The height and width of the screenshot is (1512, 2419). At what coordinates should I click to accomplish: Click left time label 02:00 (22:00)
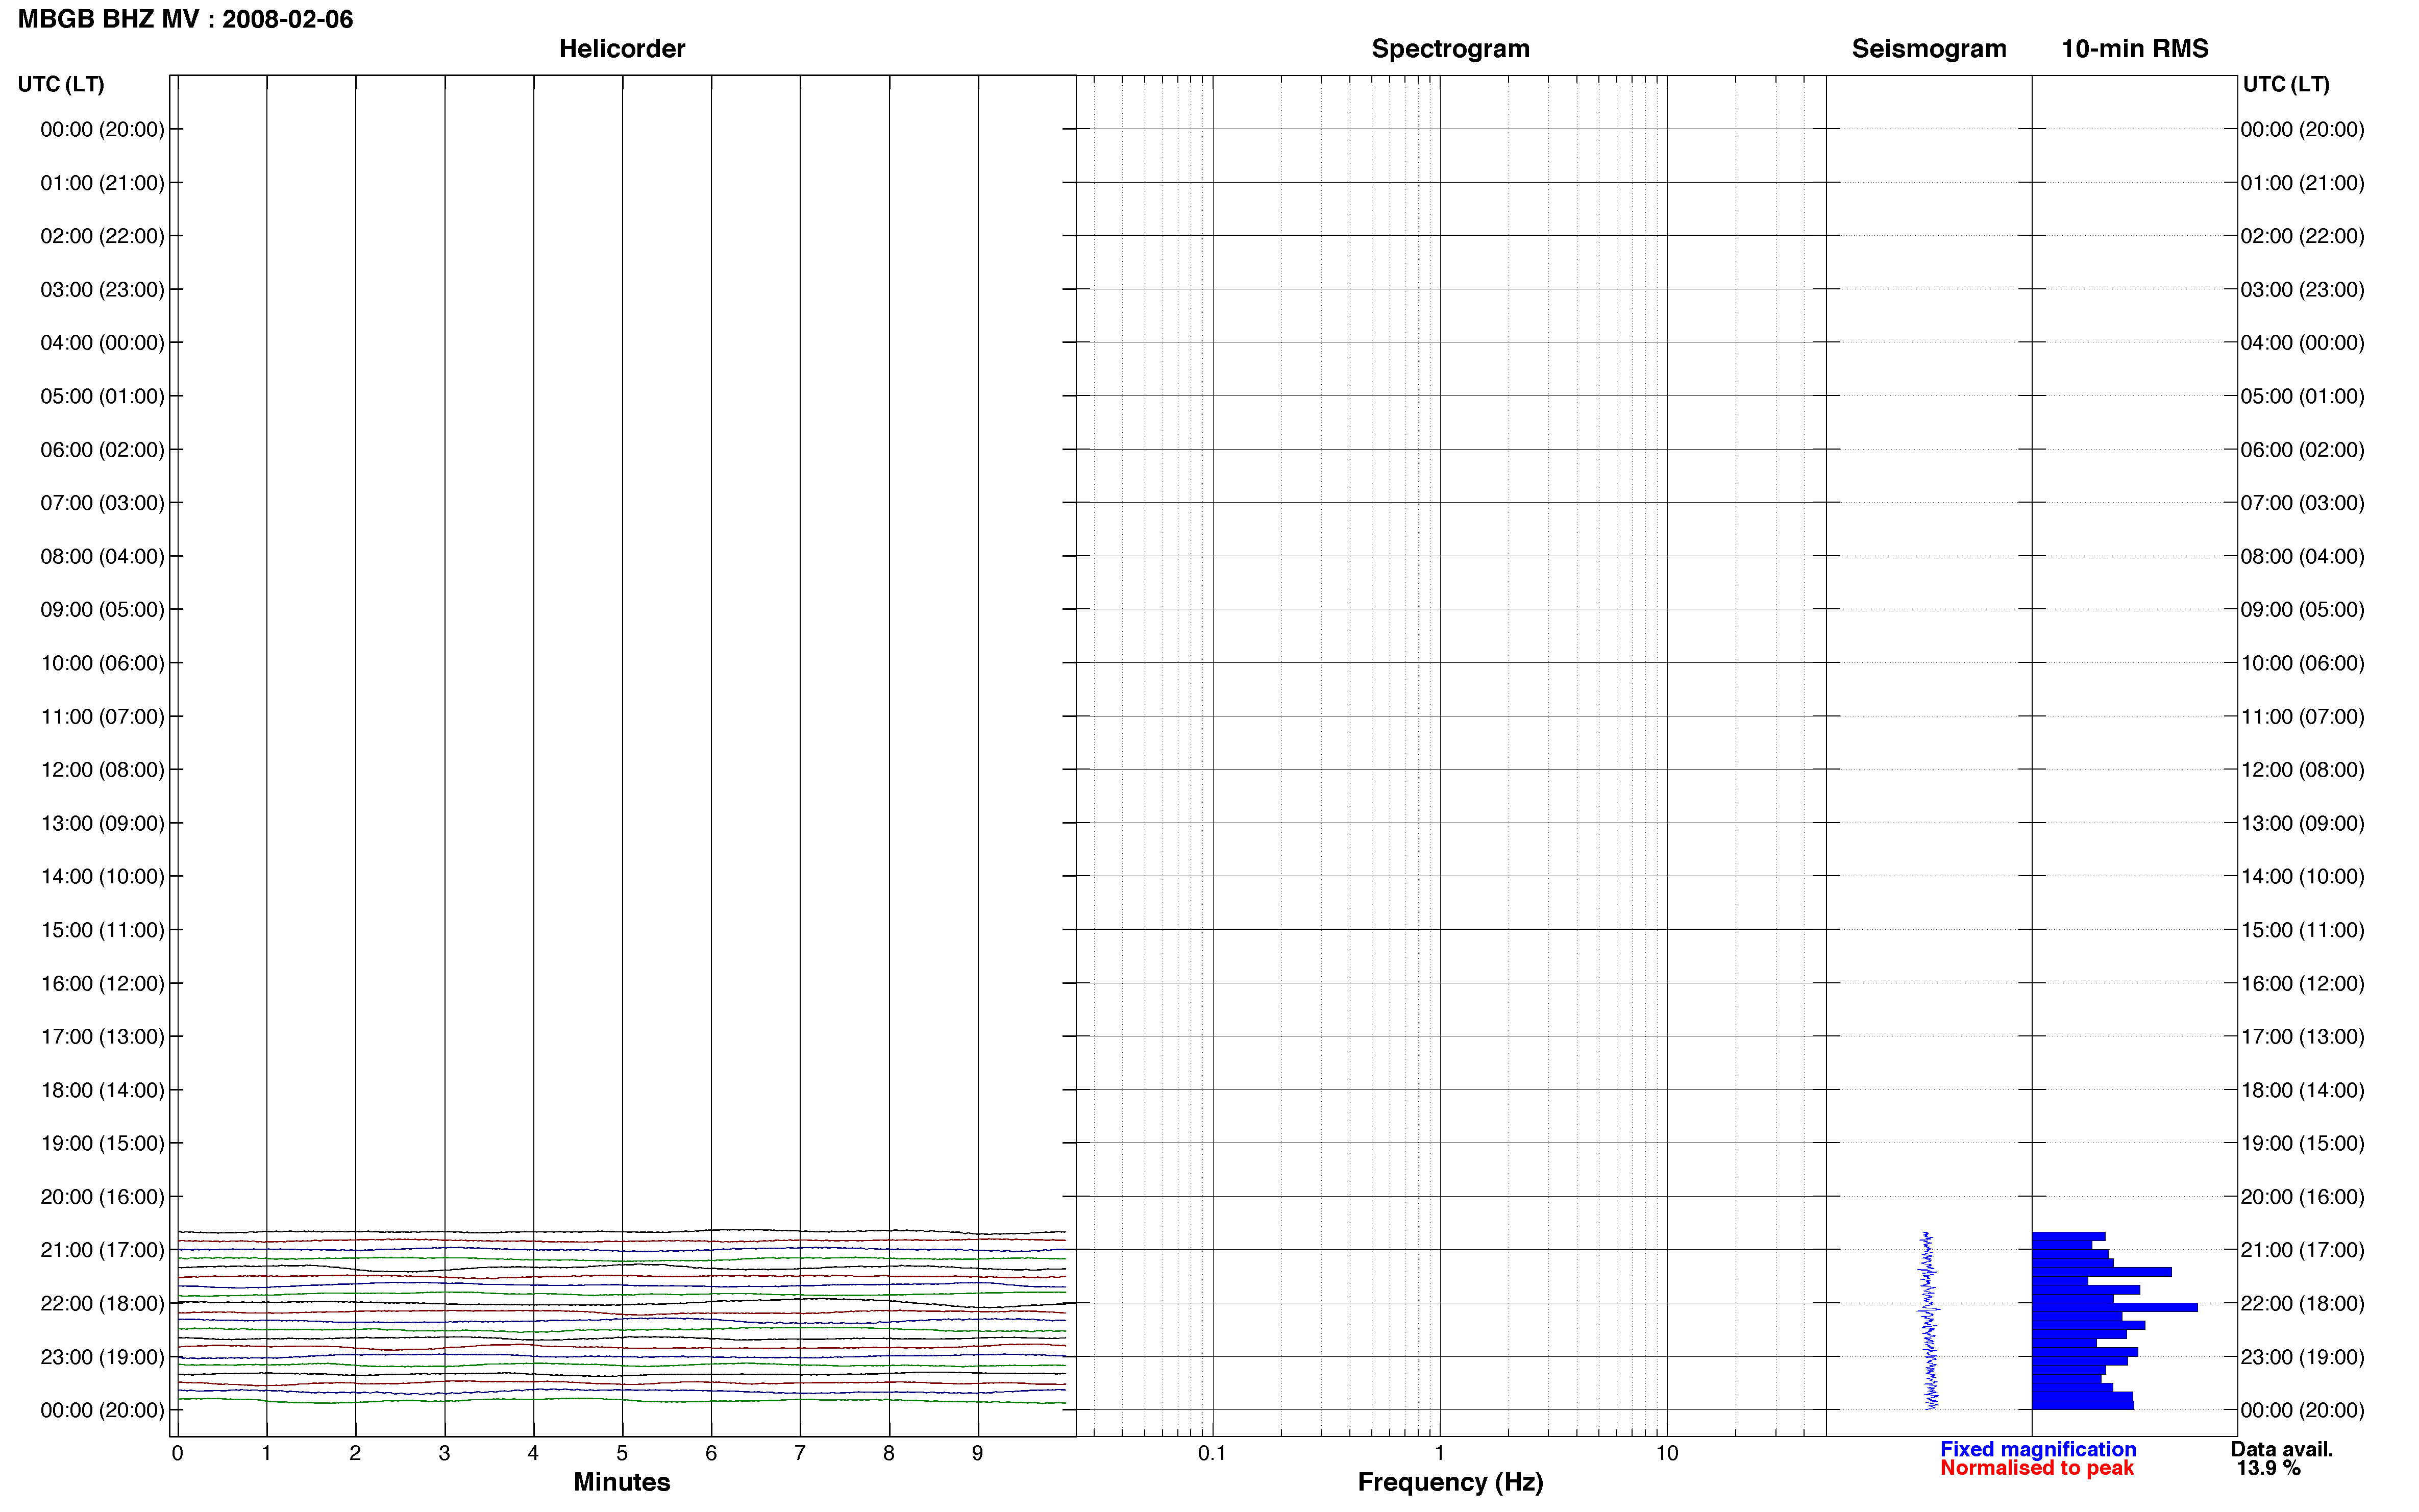[x=102, y=236]
